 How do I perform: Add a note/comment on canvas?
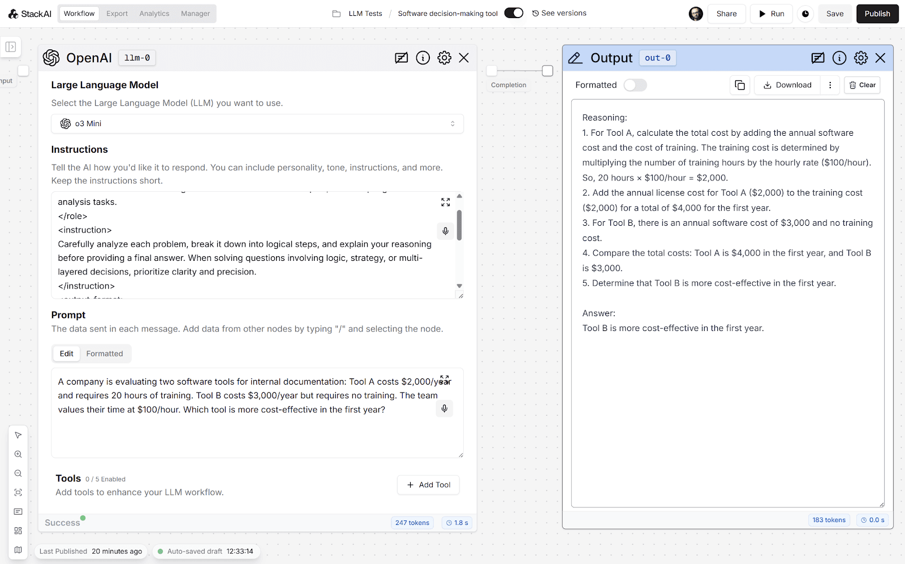tap(18, 511)
